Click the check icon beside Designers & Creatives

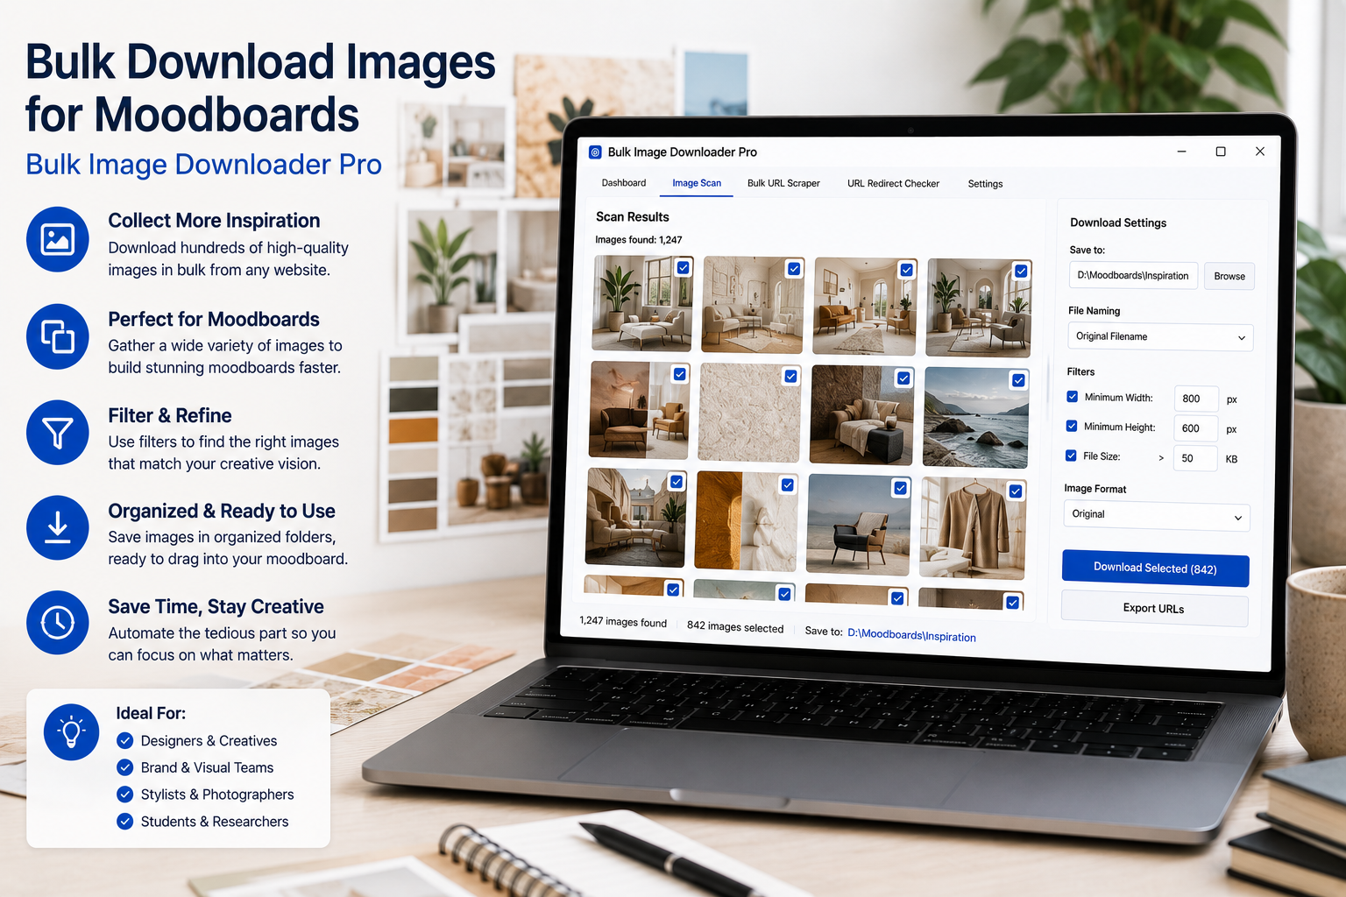[125, 740]
